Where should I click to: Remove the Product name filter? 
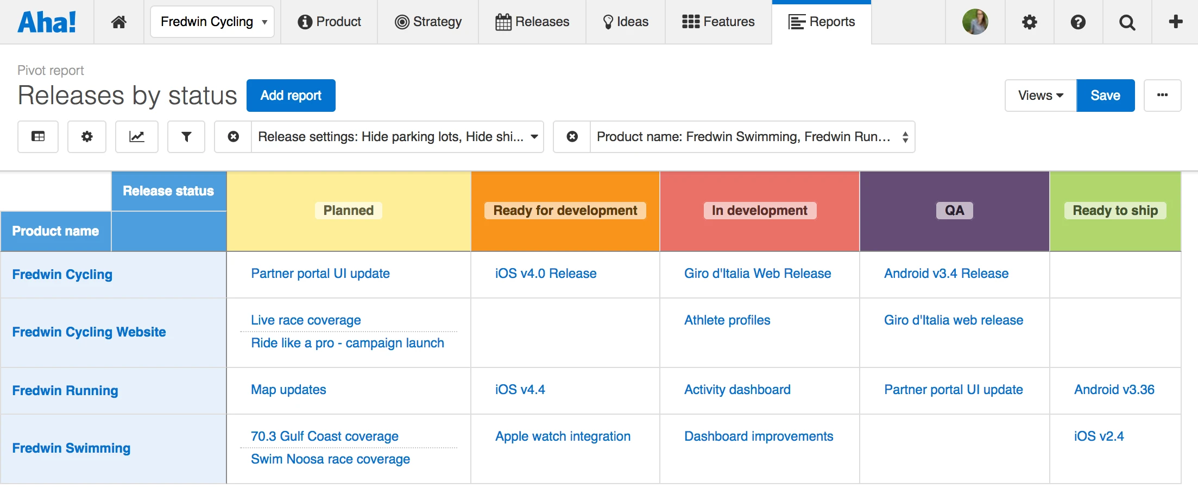572,137
